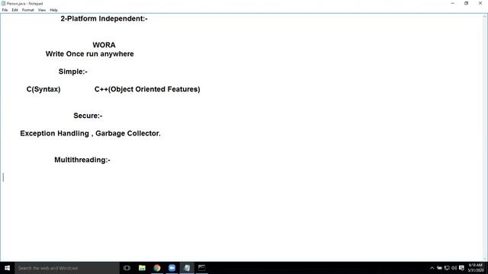Click the heading 'Secure:-'
Screen dimensions: 488x274
[88, 116]
